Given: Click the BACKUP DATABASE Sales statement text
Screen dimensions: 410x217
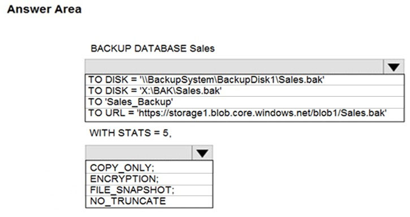Looking at the screenshot, I should click(153, 49).
